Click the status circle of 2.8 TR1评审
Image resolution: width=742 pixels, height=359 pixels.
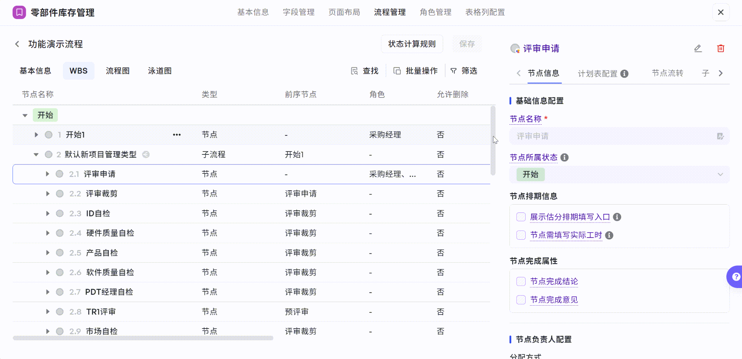click(60, 312)
